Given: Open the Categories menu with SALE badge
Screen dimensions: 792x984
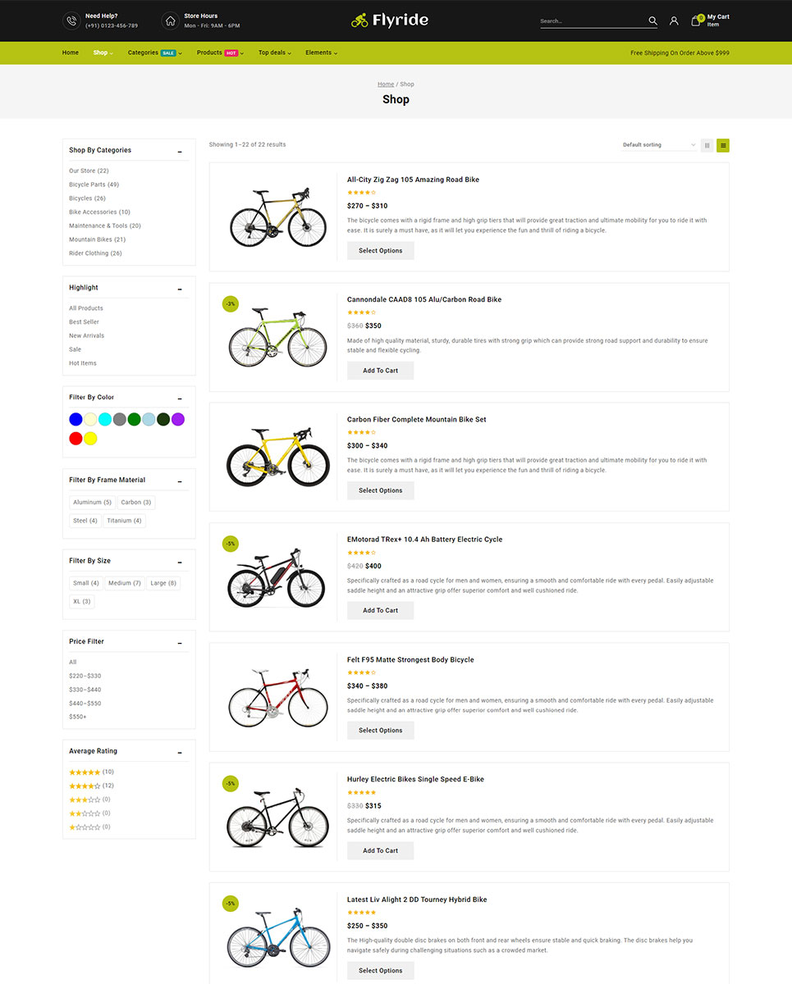Looking at the screenshot, I should [x=152, y=52].
